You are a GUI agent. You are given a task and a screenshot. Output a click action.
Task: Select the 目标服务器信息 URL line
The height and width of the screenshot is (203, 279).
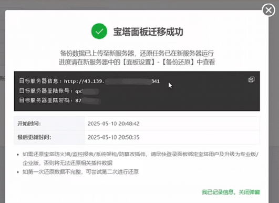[x=89, y=81]
